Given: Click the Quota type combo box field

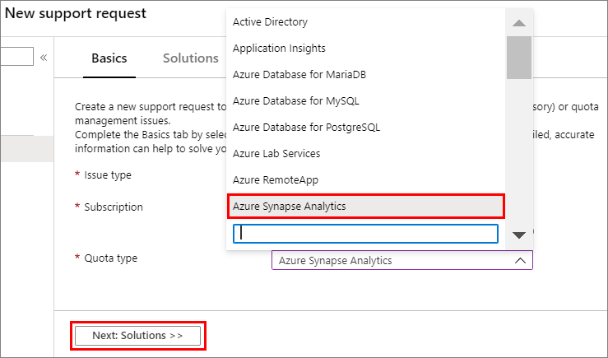Looking at the screenshot, I should point(393,260).
